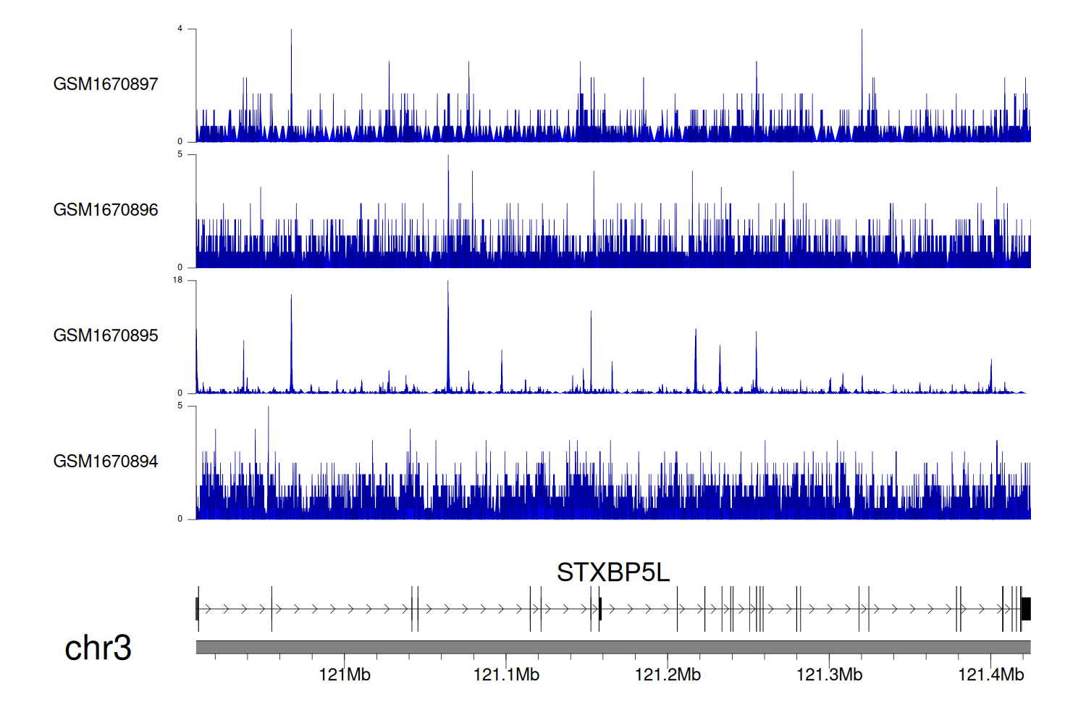Click the y-axis maximum value 18
The height and width of the screenshot is (710, 1086).
(x=177, y=280)
